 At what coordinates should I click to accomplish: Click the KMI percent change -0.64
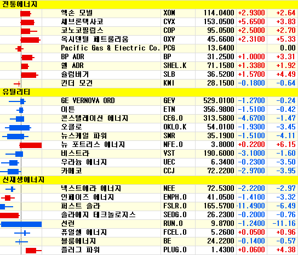pos(285,83)
